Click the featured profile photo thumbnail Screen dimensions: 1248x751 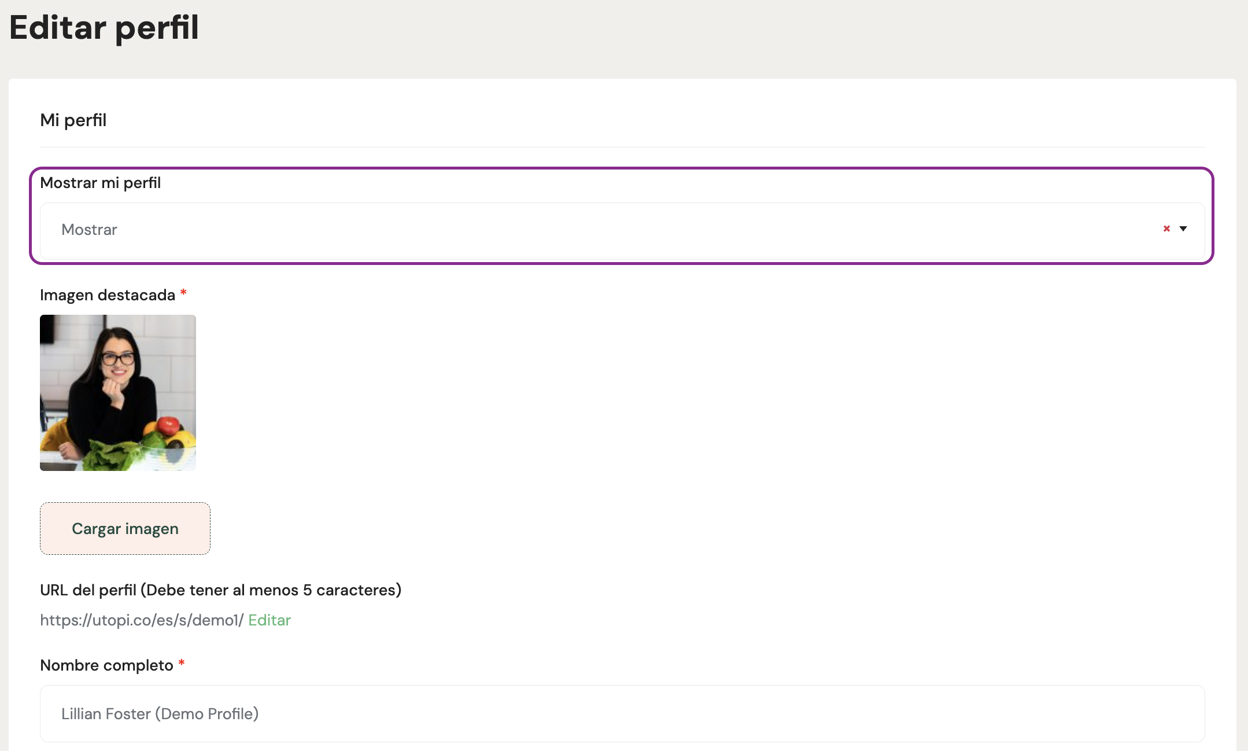[118, 393]
